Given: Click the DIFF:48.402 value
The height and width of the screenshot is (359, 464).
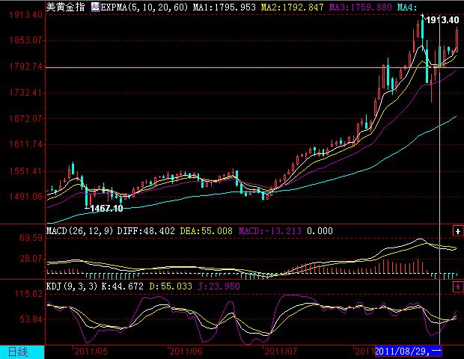Looking at the screenshot, I should coord(146,231).
